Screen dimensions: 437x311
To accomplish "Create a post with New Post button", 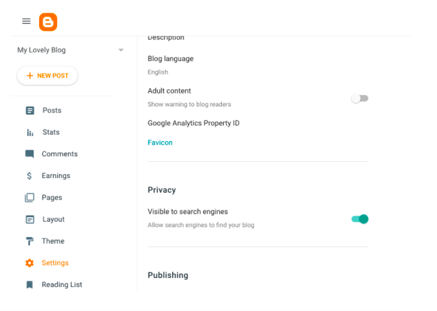I will point(48,76).
